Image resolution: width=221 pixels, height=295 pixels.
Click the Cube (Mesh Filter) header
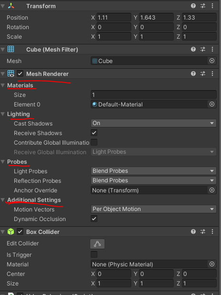click(52, 50)
